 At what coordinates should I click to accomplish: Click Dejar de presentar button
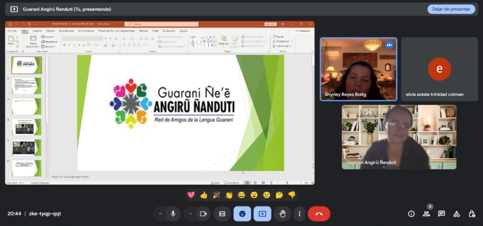tap(451, 9)
